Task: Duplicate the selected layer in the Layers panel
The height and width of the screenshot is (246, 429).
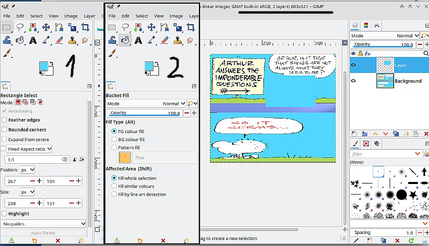Action: [x=396, y=134]
